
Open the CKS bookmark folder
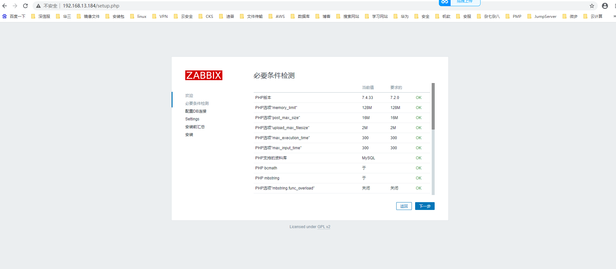206,16
